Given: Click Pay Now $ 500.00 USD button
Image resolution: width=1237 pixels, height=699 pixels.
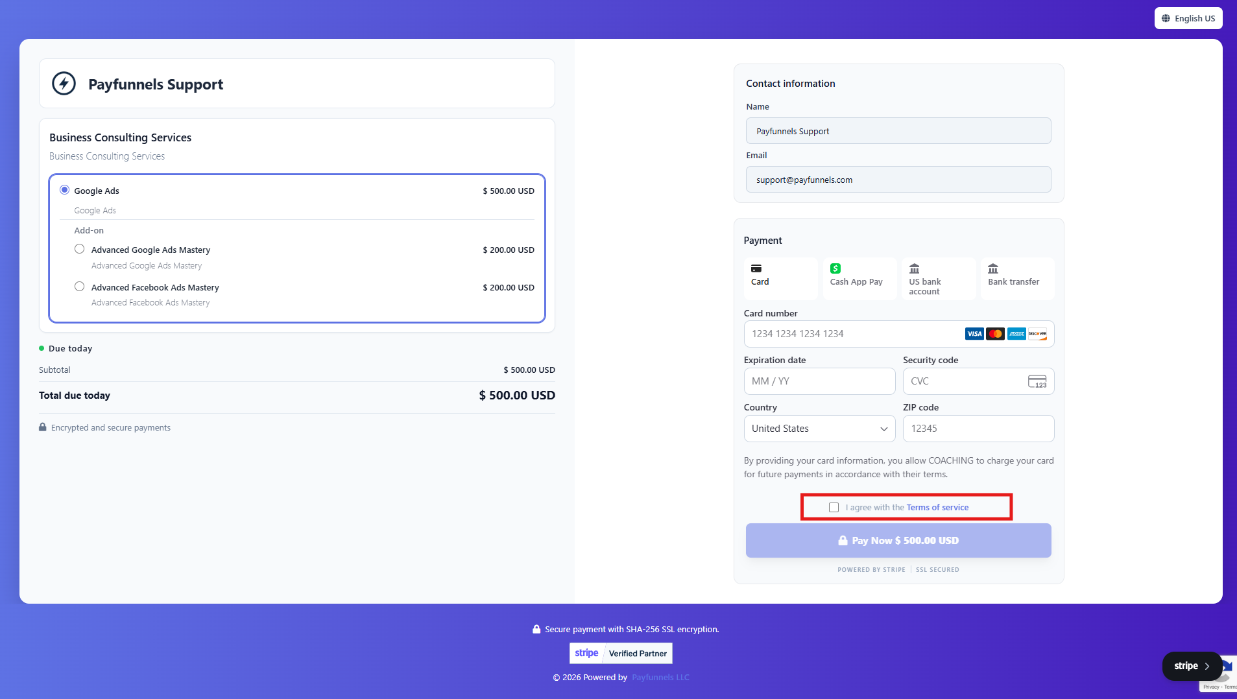Looking at the screenshot, I should coord(898,541).
